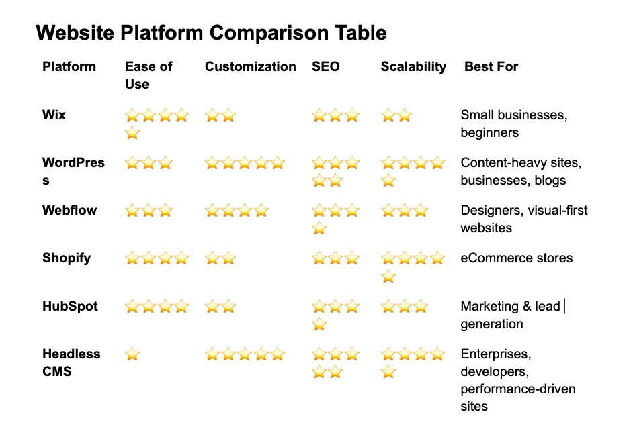Select the Webflow row label

pyautogui.click(x=69, y=210)
